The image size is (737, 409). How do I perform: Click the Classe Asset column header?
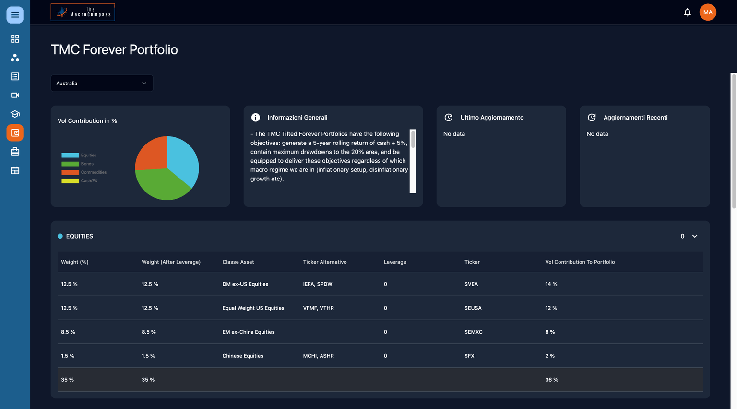(x=238, y=262)
